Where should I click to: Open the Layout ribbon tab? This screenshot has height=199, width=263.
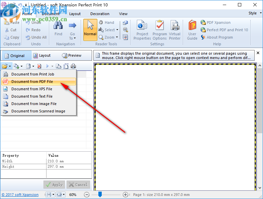75,14
